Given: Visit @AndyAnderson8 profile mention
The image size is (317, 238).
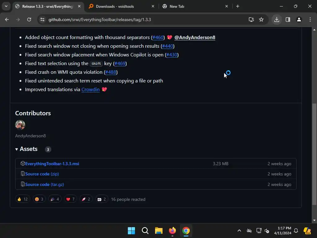Looking at the screenshot, I should (x=195, y=37).
